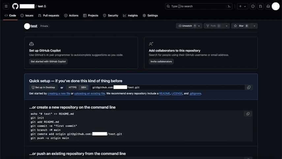Screen dimensions: 282x159
Task: Open the pull requests icon in top header
Action: click(261, 6)
